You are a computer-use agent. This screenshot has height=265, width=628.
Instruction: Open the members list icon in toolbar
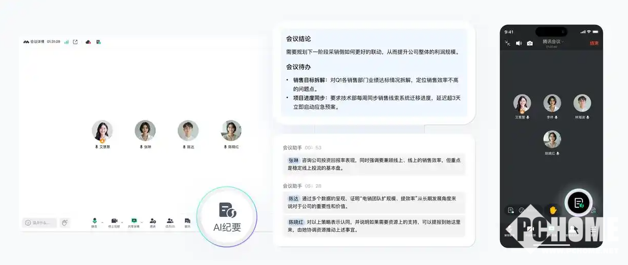pyautogui.click(x=170, y=222)
